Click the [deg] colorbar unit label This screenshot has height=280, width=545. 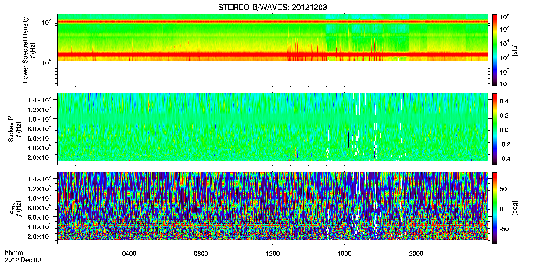click(x=515, y=208)
